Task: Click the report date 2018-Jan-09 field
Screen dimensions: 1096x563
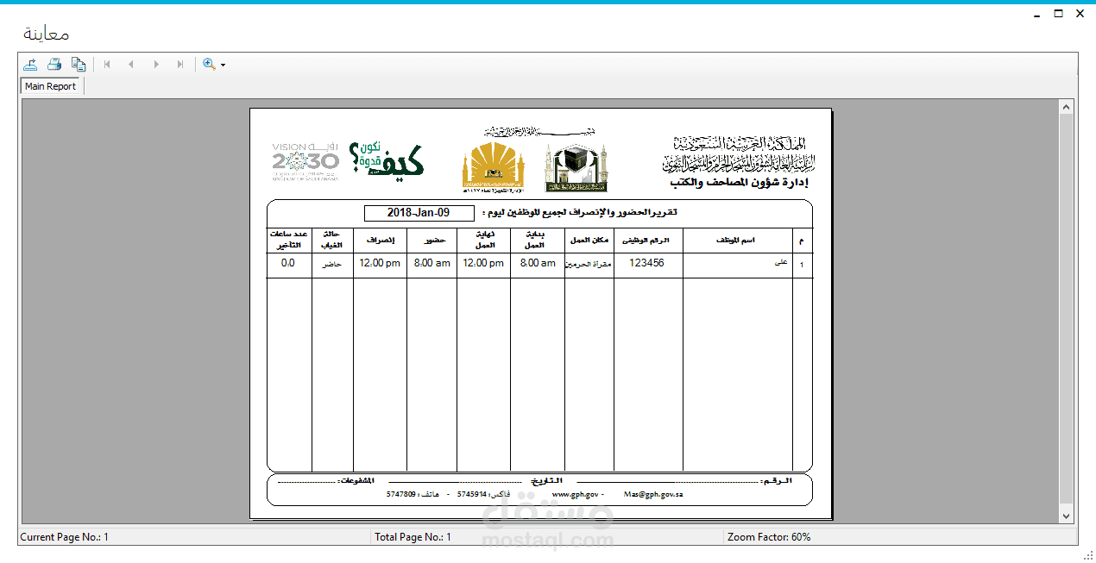Action: click(419, 213)
